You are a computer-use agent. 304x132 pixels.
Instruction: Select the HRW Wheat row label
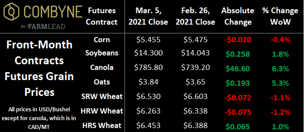click(x=102, y=111)
